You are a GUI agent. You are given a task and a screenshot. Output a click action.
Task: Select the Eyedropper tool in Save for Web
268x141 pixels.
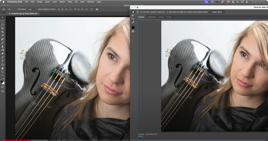pyautogui.click(x=133, y=22)
